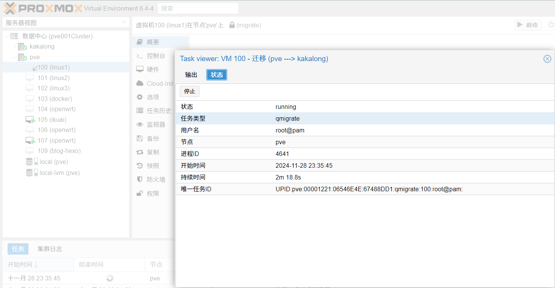This screenshot has height=288, width=555.
Task: Click the 数据中心 datacenter icon
Action: (14, 36)
